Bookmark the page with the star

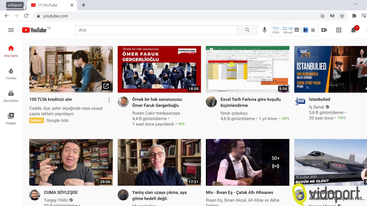click(x=342, y=16)
